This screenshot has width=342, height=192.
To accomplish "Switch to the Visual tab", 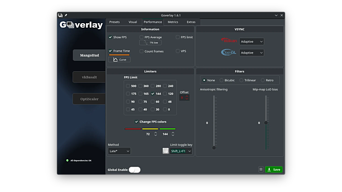I will click(x=132, y=22).
